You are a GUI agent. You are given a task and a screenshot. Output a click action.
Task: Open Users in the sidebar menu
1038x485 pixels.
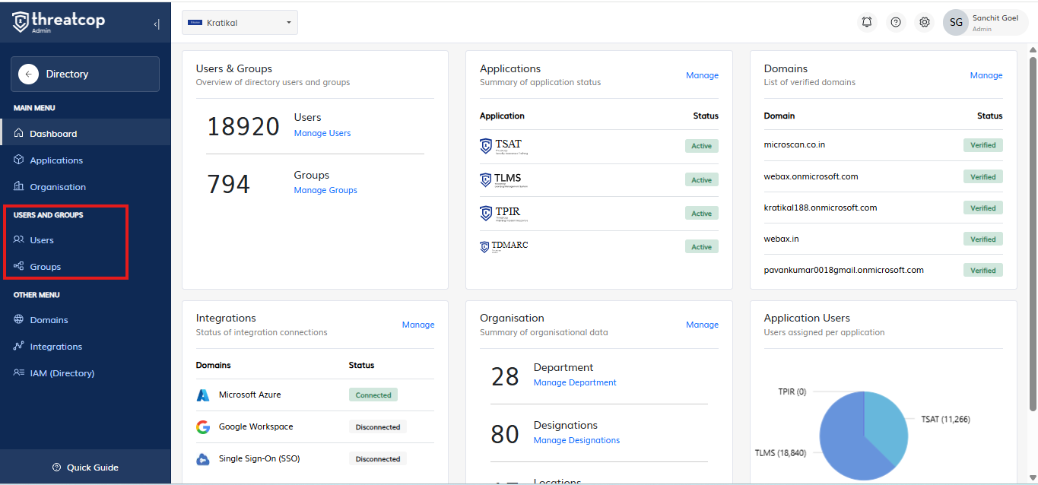pos(42,240)
